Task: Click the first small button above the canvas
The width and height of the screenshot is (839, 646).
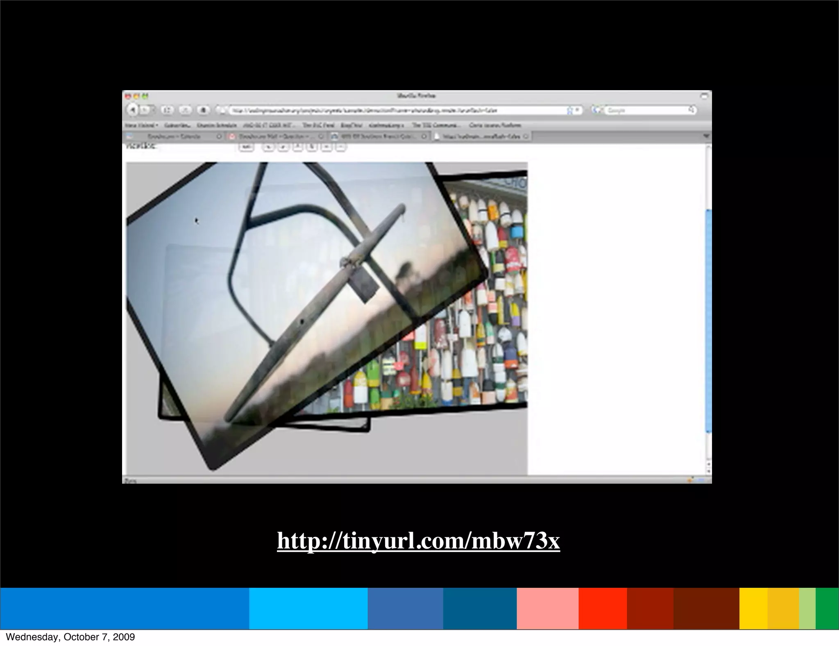Action: (x=246, y=147)
